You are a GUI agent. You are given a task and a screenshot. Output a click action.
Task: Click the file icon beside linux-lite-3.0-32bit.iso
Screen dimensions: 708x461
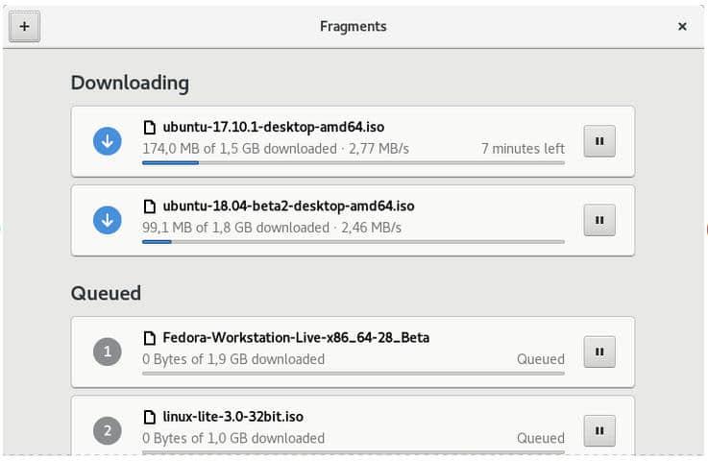pyautogui.click(x=149, y=417)
